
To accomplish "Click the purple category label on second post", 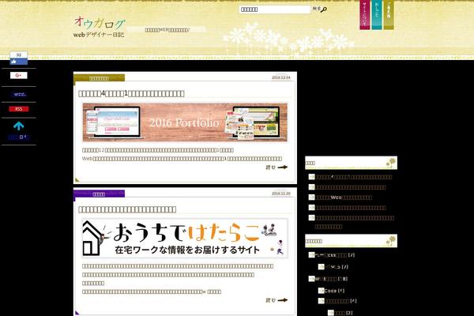I will pyautogui.click(x=100, y=194).
